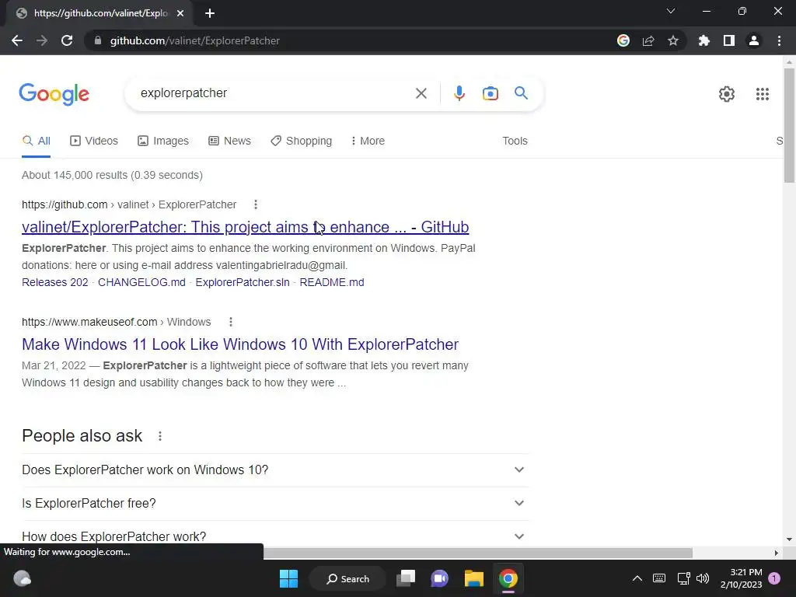The height and width of the screenshot is (597, 796).
Task: Click the Chrome taskbar icon
Action: [x=508, y=578]
